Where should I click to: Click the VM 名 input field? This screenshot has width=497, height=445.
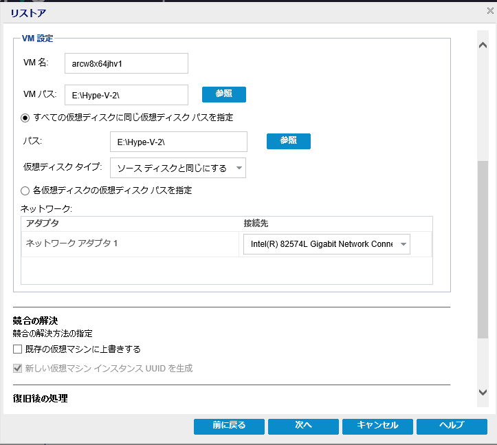tap(126, 63)
